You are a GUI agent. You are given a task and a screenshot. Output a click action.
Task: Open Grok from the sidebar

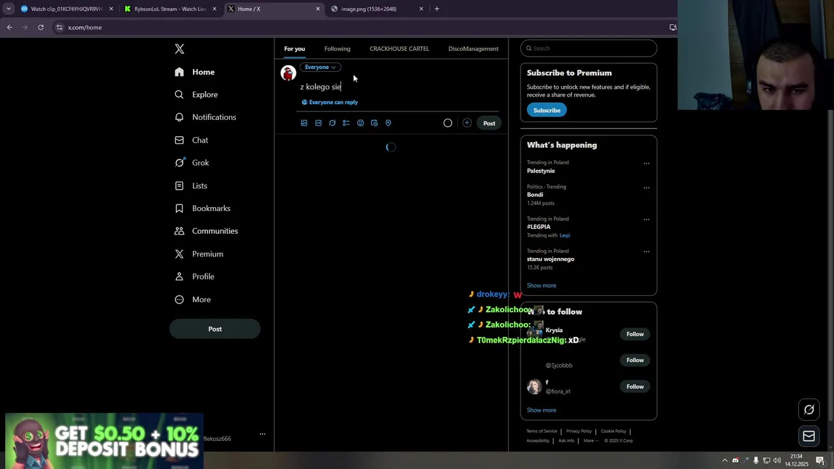point(192,163)
